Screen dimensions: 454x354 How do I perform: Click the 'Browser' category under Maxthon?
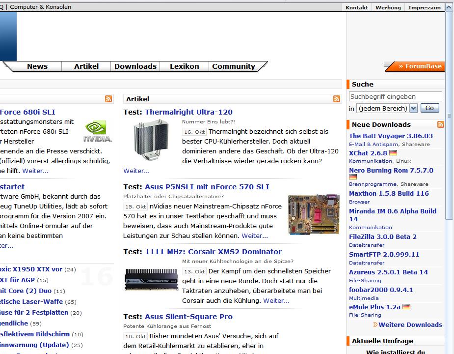coord(359,202)
